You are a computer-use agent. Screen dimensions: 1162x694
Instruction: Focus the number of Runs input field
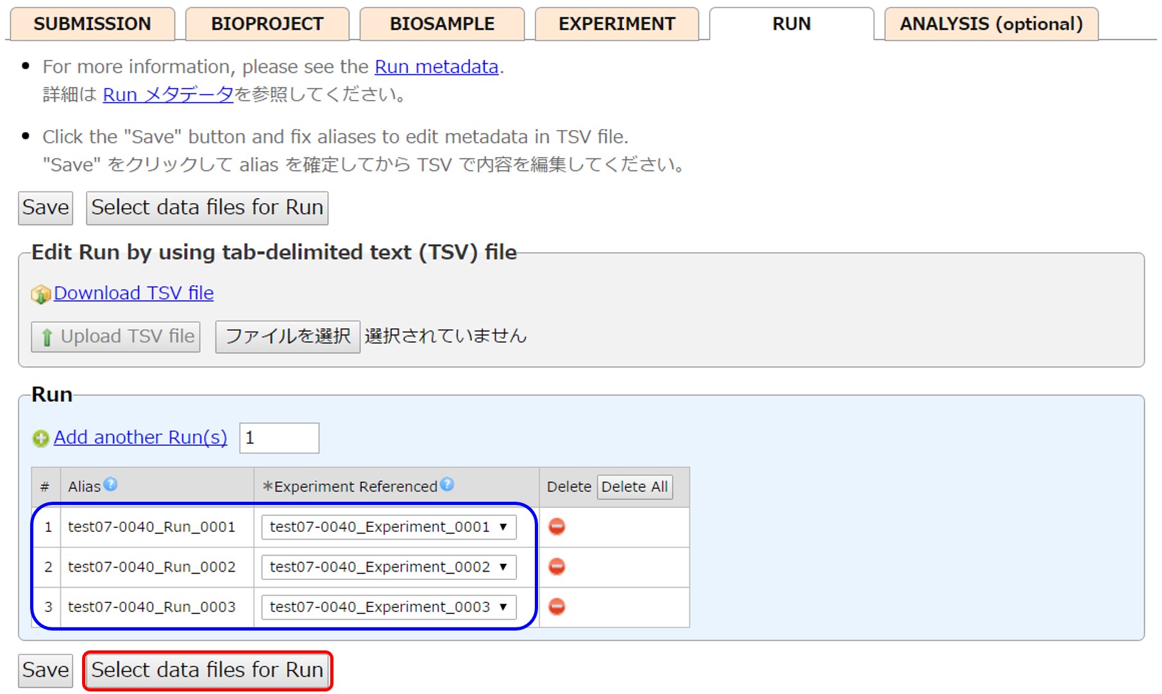coord(279,438)
